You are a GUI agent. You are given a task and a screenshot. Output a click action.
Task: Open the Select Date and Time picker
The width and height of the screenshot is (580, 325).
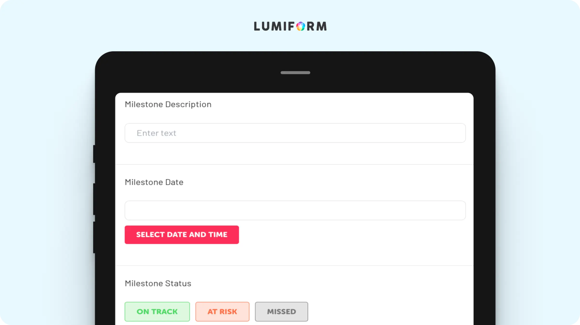click(x=182, y=235)
